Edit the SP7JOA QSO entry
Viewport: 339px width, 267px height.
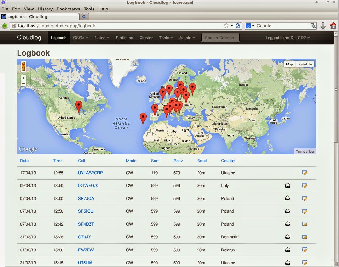[x=305, y=198]
